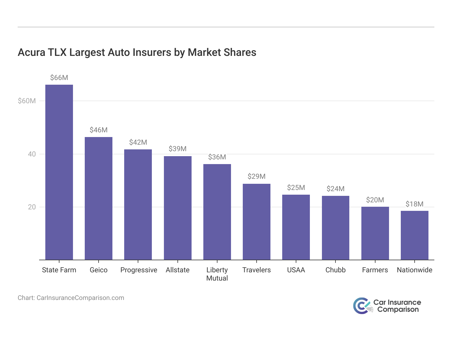The width and height of the screenshot is (452, 347).
Task: Click the $25M value label
Action: tap(296, 188)
